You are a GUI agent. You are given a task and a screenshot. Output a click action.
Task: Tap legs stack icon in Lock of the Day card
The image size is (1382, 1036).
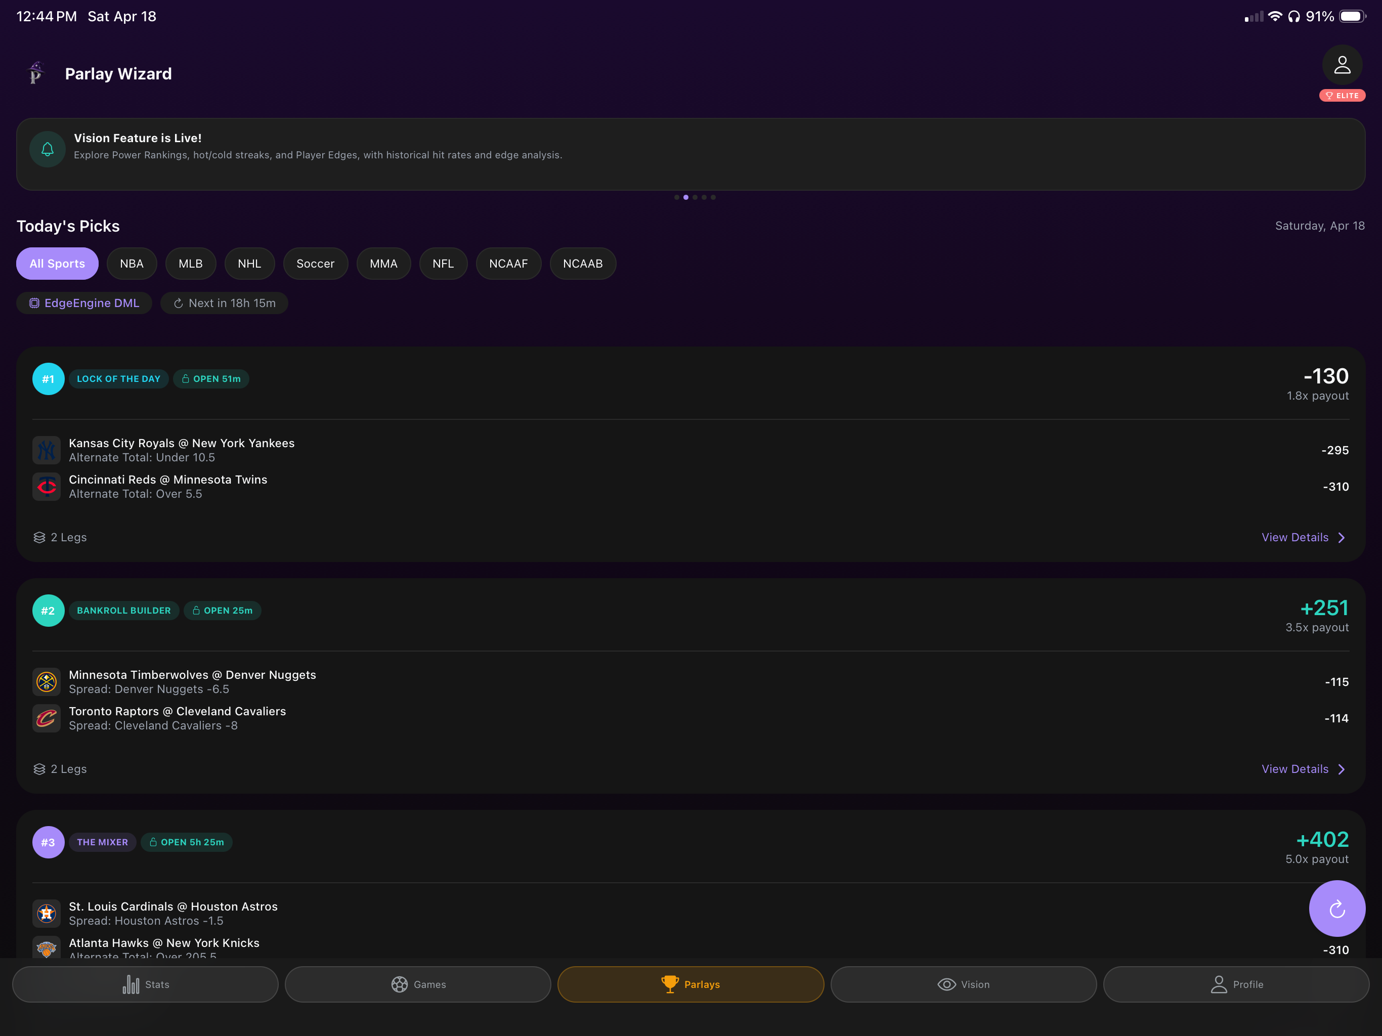click(39, 537)
